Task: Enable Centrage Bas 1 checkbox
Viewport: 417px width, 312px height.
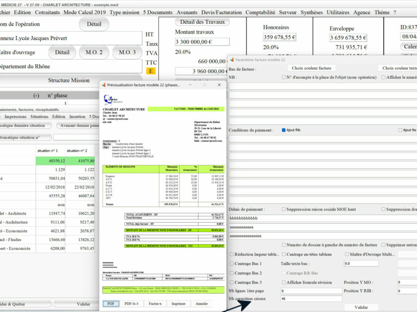Action: (x=232, y=263)
